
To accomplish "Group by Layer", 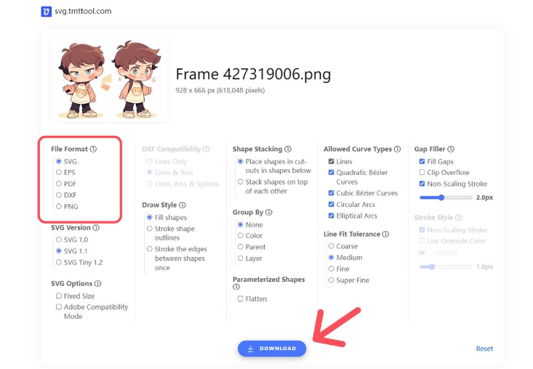I will (x=241, y=259).
